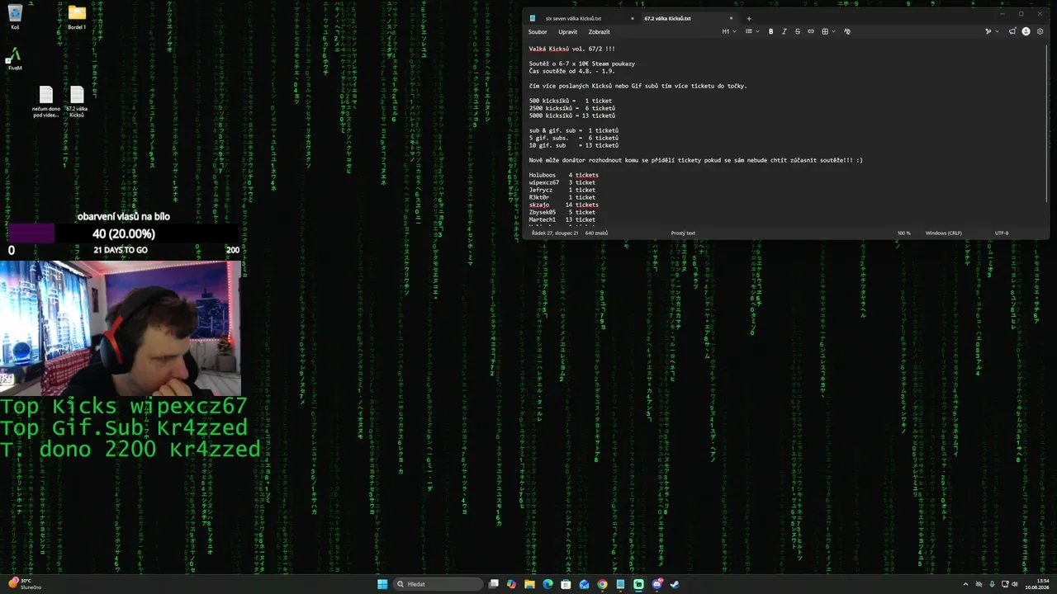Open the Upravit menu
Viewport: 1057px width, 594px height.
[x=567, y=31]
